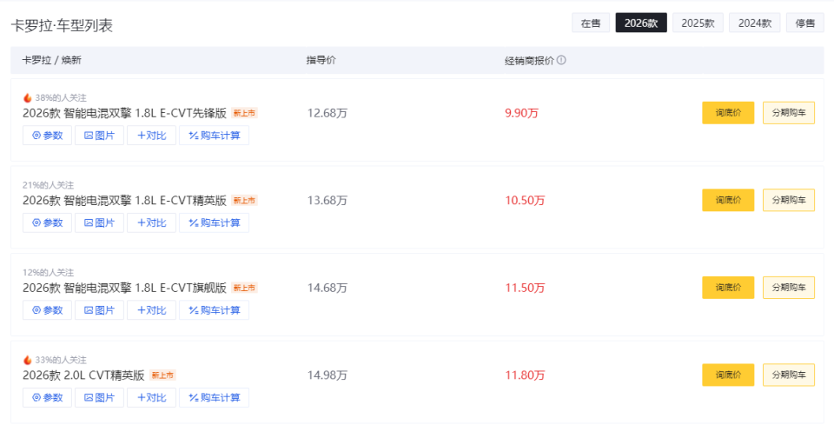Open 购车计算 for 1.8L E-CVT旗舰版
The height and width of the screenshot is (425, 834).
click(214, 310)
